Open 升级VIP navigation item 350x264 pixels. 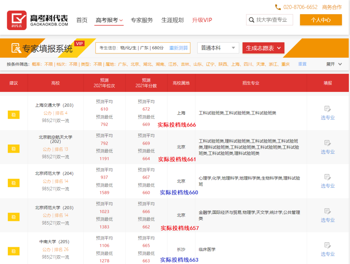(202, 20)
